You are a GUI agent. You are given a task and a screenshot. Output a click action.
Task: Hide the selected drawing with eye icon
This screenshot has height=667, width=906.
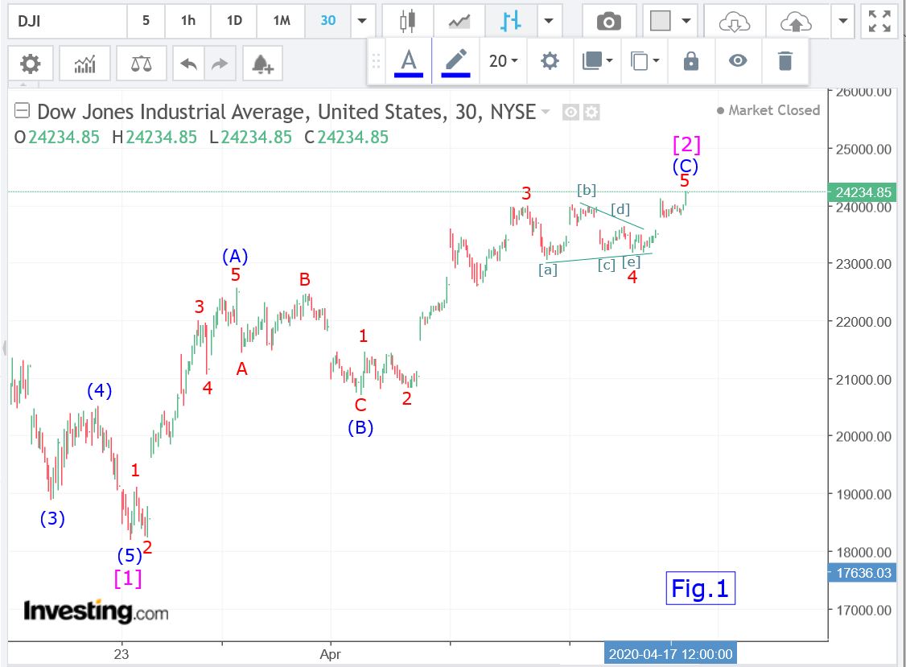coord(738,60)
